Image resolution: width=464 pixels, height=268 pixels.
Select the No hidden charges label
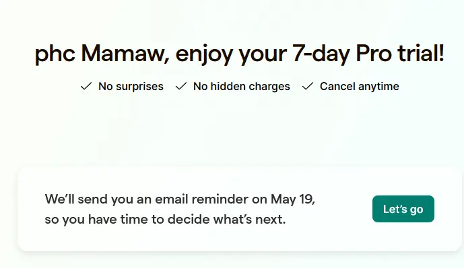click(242, 87)
